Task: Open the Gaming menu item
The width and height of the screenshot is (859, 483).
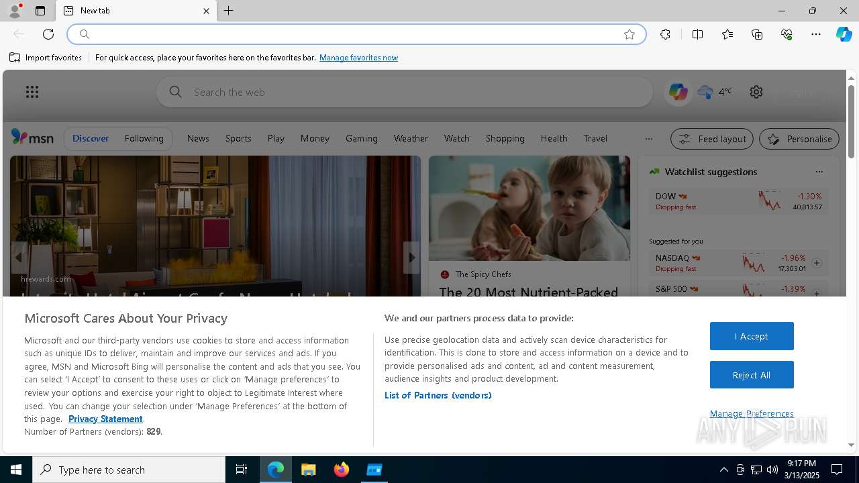Action: 362,138
